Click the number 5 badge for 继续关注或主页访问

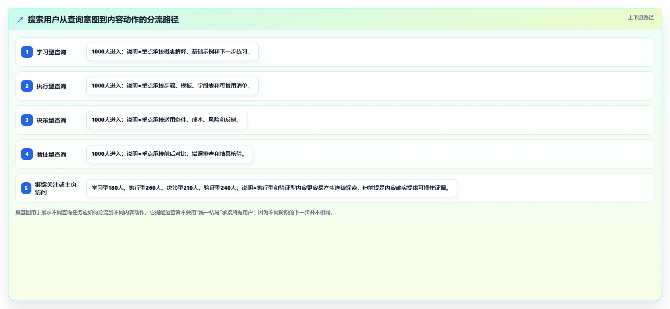click(x=26, y=188)
